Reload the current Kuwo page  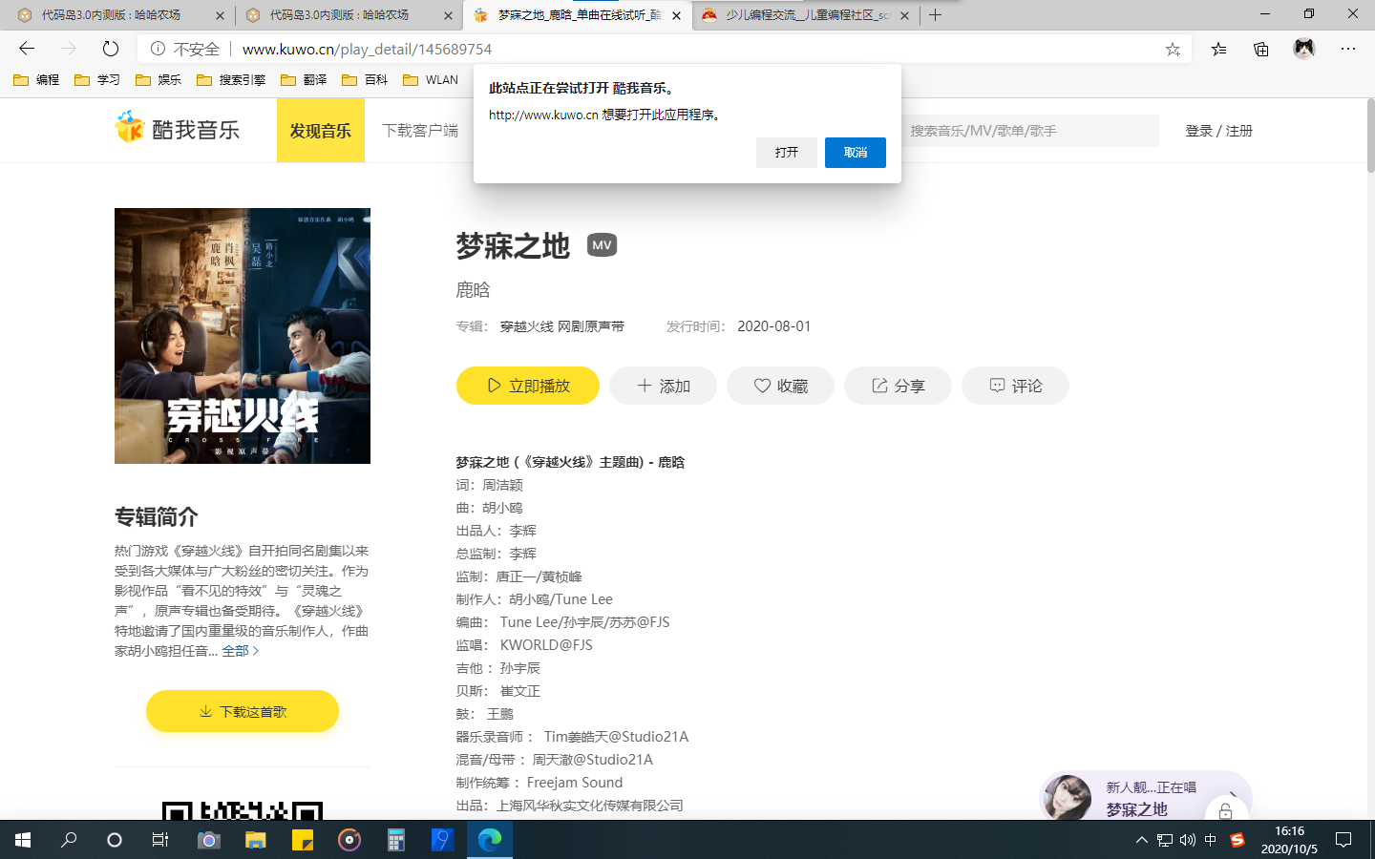click(x=111, y=49)
